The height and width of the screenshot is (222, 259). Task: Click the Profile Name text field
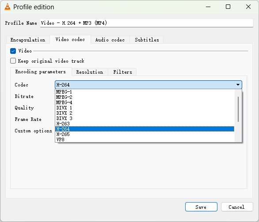click(x=146, y=23)
